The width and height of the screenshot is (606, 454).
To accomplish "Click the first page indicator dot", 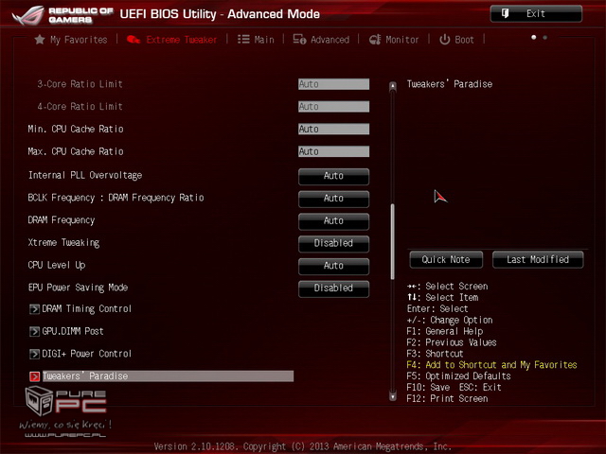I will tap(534, 38).
